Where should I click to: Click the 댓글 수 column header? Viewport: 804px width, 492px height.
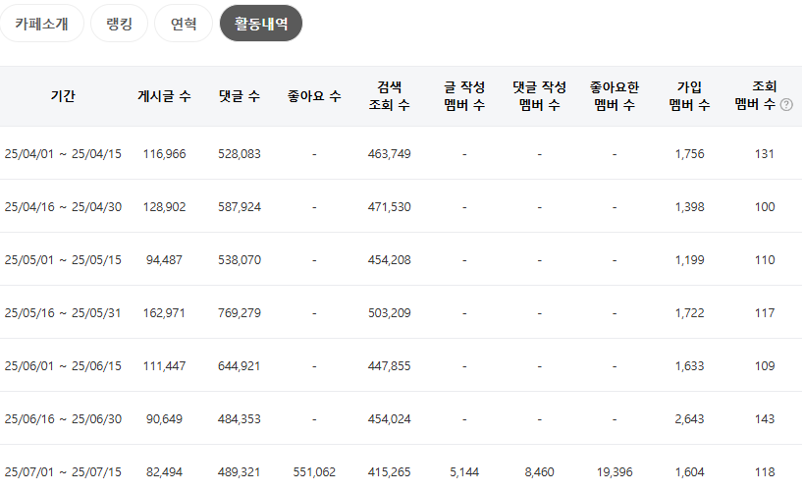point(239,96)
